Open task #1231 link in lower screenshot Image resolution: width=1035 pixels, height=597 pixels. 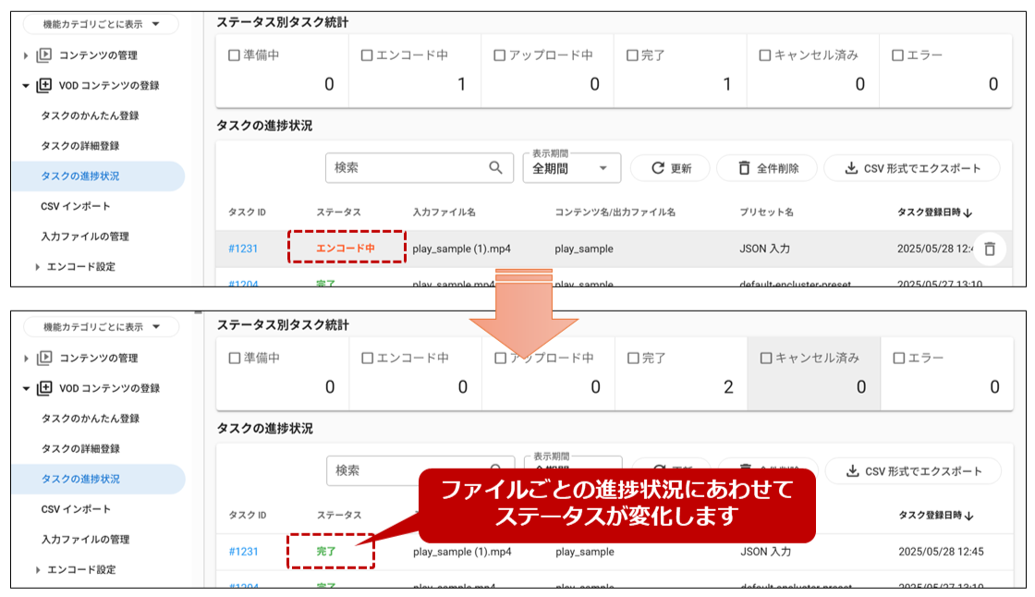click(x=244, y=552)
